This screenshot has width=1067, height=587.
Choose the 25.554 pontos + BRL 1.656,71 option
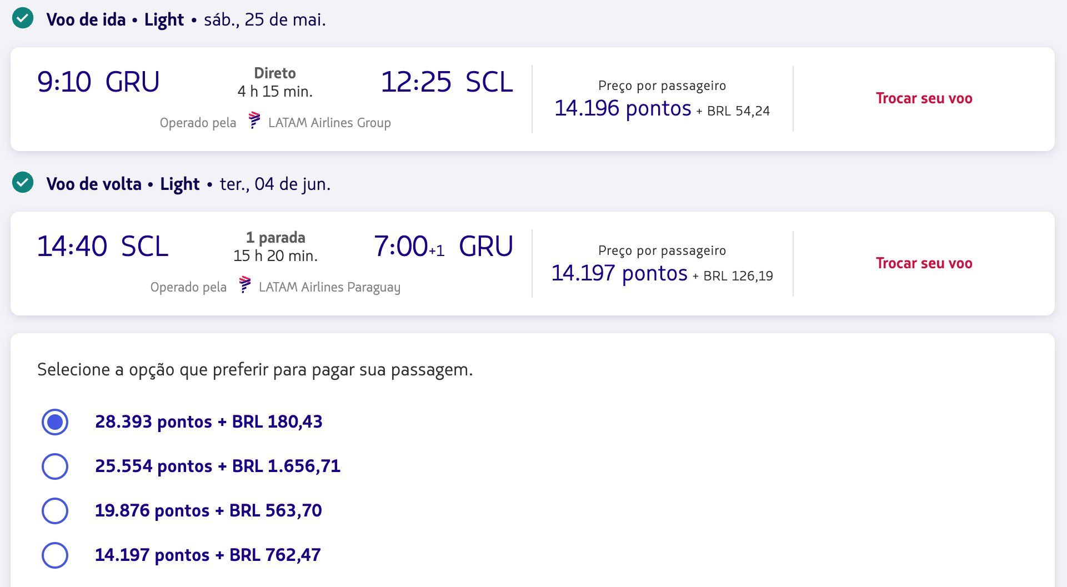[55, 466]
